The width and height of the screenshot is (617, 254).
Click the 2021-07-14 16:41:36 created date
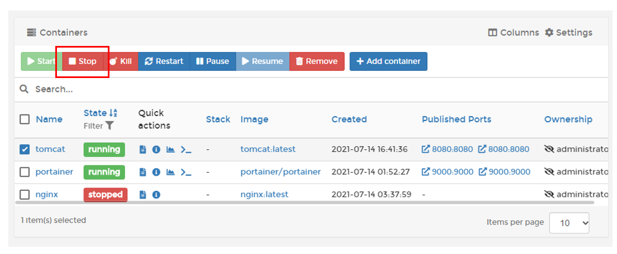(x=369, y=149)
